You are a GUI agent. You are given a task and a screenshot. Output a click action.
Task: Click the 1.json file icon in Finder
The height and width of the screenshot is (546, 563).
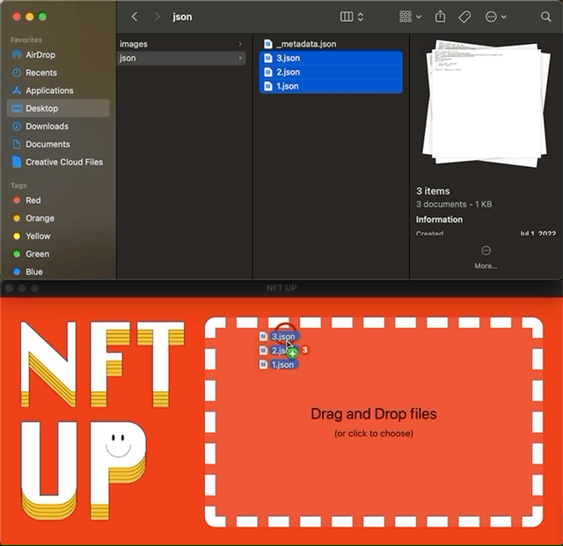tap(267, 86)
